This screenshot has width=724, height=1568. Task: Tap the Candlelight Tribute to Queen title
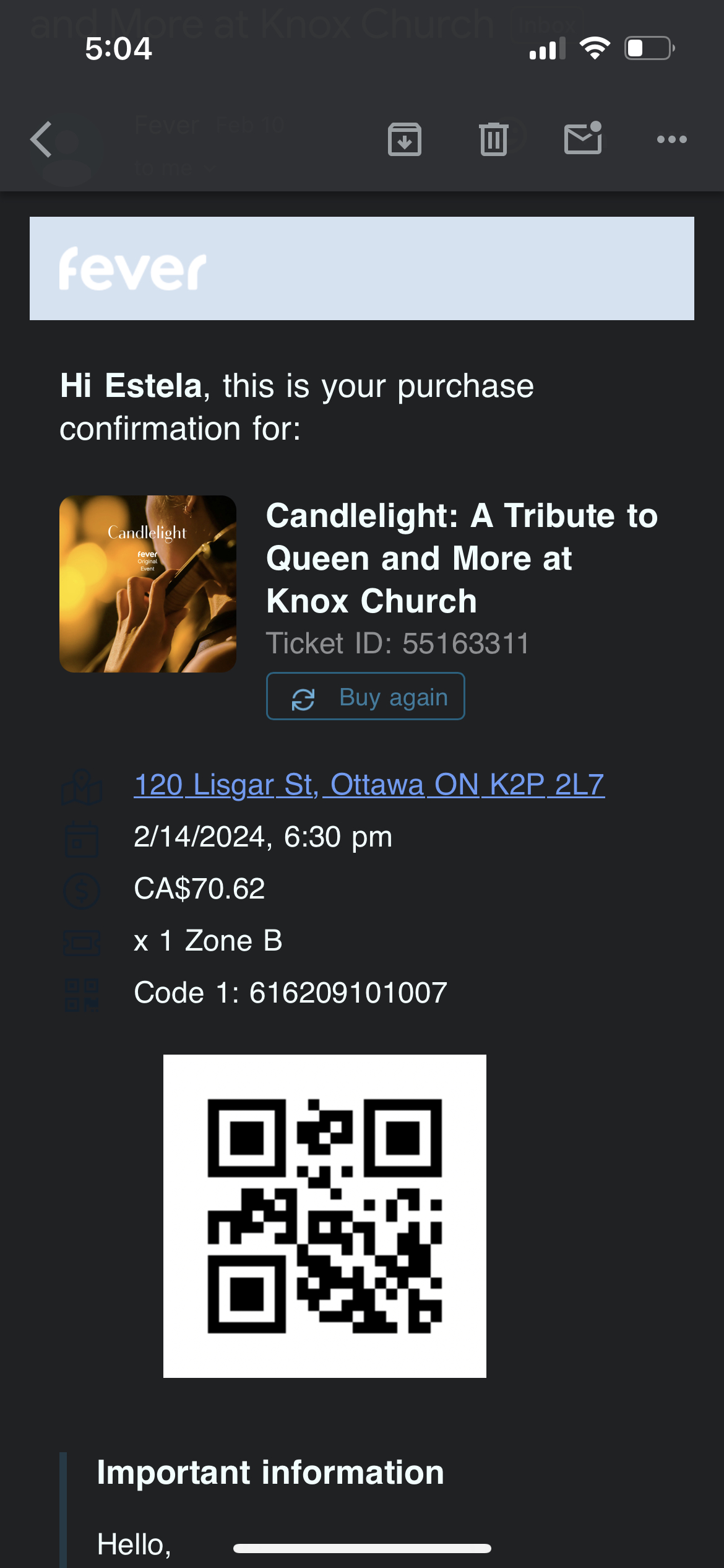pyautogui.click(x=461, y=558)
